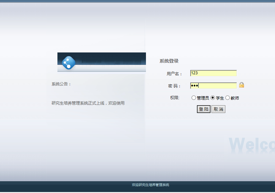Click footer text 欢迎研究生培养管理系统
The width and height of the screenshot is (275, 193).
(x=150, y=185)
